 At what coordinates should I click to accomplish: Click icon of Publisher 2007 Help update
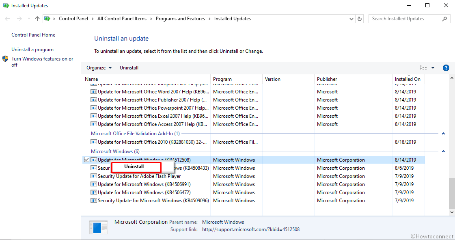point(93,100)
